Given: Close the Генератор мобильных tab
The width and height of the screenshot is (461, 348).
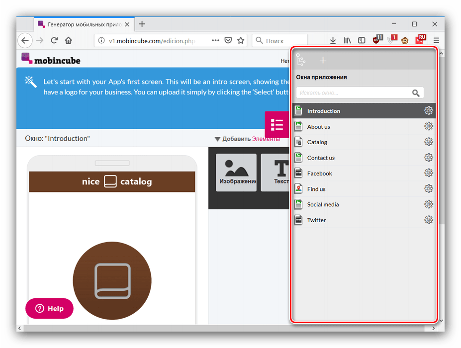Looking at the screenshot, I should pos(127,24).
